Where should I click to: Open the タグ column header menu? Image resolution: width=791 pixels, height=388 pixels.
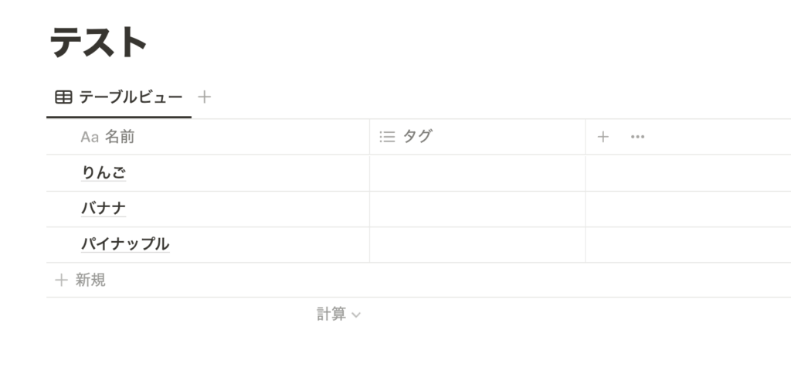477,137
